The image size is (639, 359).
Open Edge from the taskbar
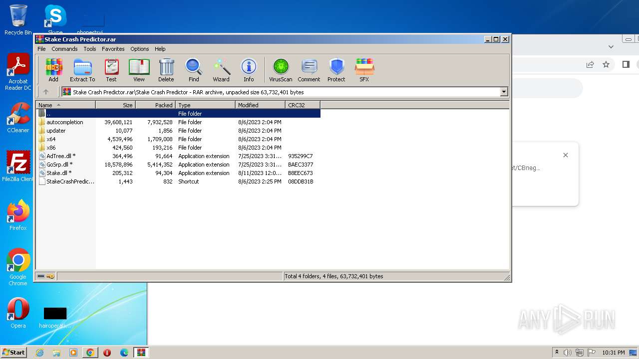(x=124, y=353)
